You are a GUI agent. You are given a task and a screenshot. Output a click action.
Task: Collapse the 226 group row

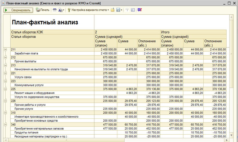(5, 101)
